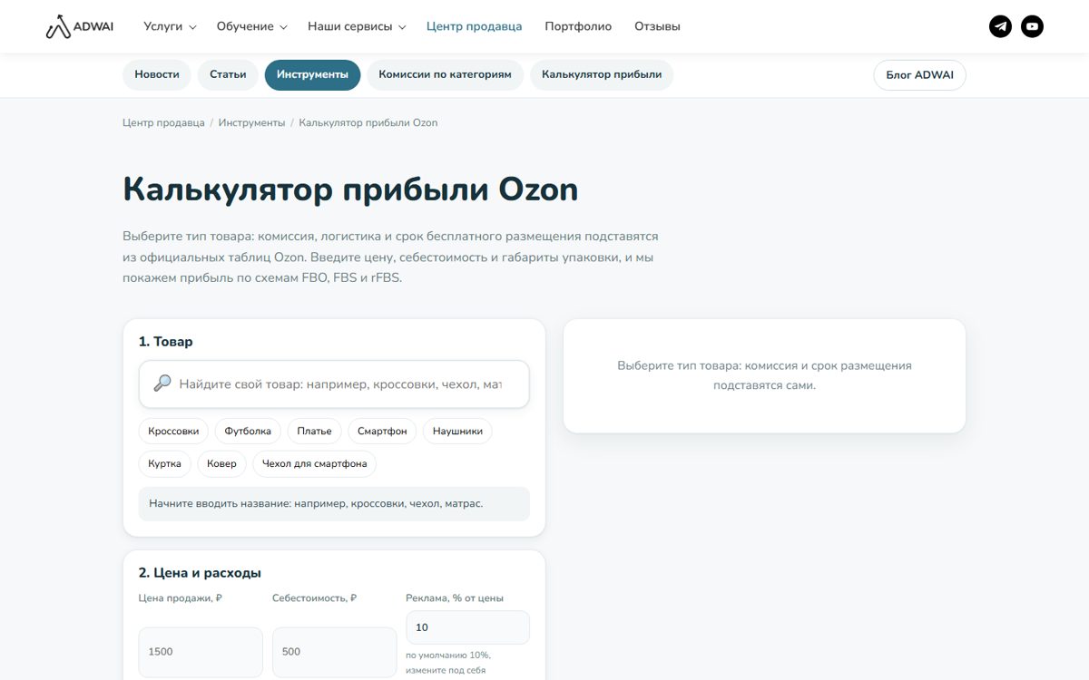Open the ADWAI logo home link
This screenshot has height=680, width=1089.
pos(80,26)
